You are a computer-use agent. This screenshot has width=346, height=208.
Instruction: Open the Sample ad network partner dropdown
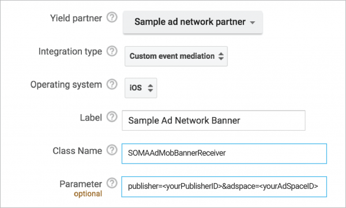tap(193, 22)
